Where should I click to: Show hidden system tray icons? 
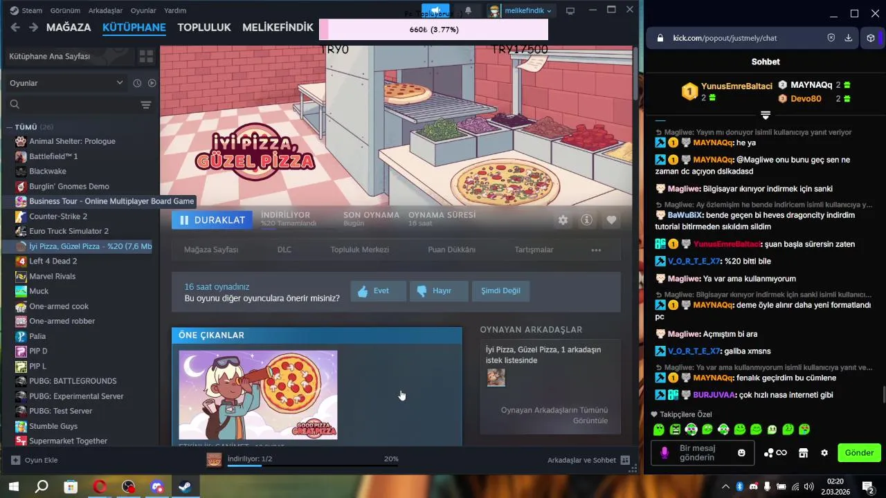click(x=725, y=486)
